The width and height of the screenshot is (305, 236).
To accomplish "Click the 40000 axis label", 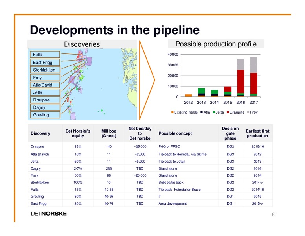I will click(x=173, y=55).
